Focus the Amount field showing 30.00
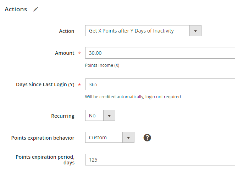Viewport: 243px width, 175px height. [x=160, y=53]
